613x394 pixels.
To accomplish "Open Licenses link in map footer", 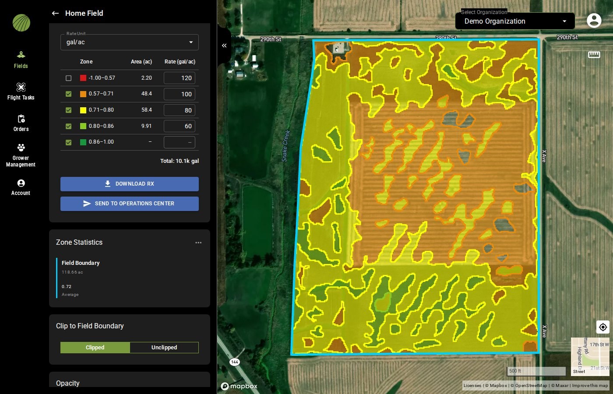I will click(x=472, y=386).
